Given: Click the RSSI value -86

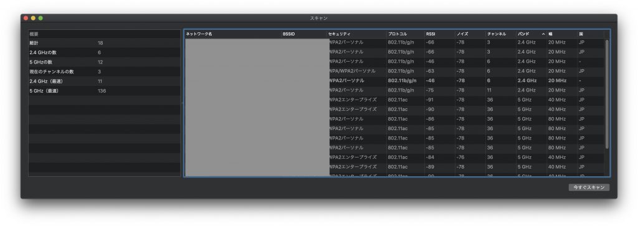Looking at the screenshot, I should [430, 119].
